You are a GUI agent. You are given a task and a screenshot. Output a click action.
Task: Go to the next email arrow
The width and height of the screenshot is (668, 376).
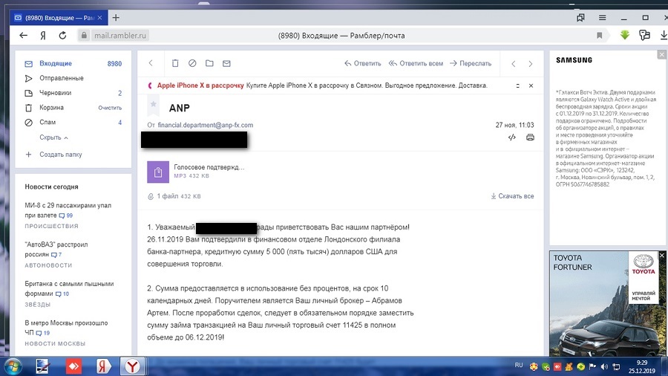(531, 63)
